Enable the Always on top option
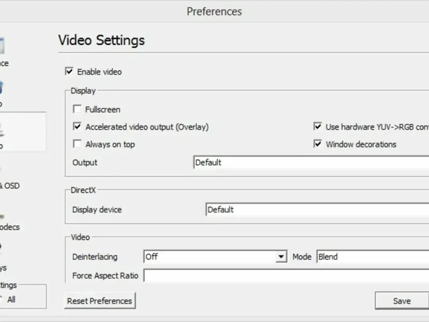The image size is (429, 322). point(77,144)
